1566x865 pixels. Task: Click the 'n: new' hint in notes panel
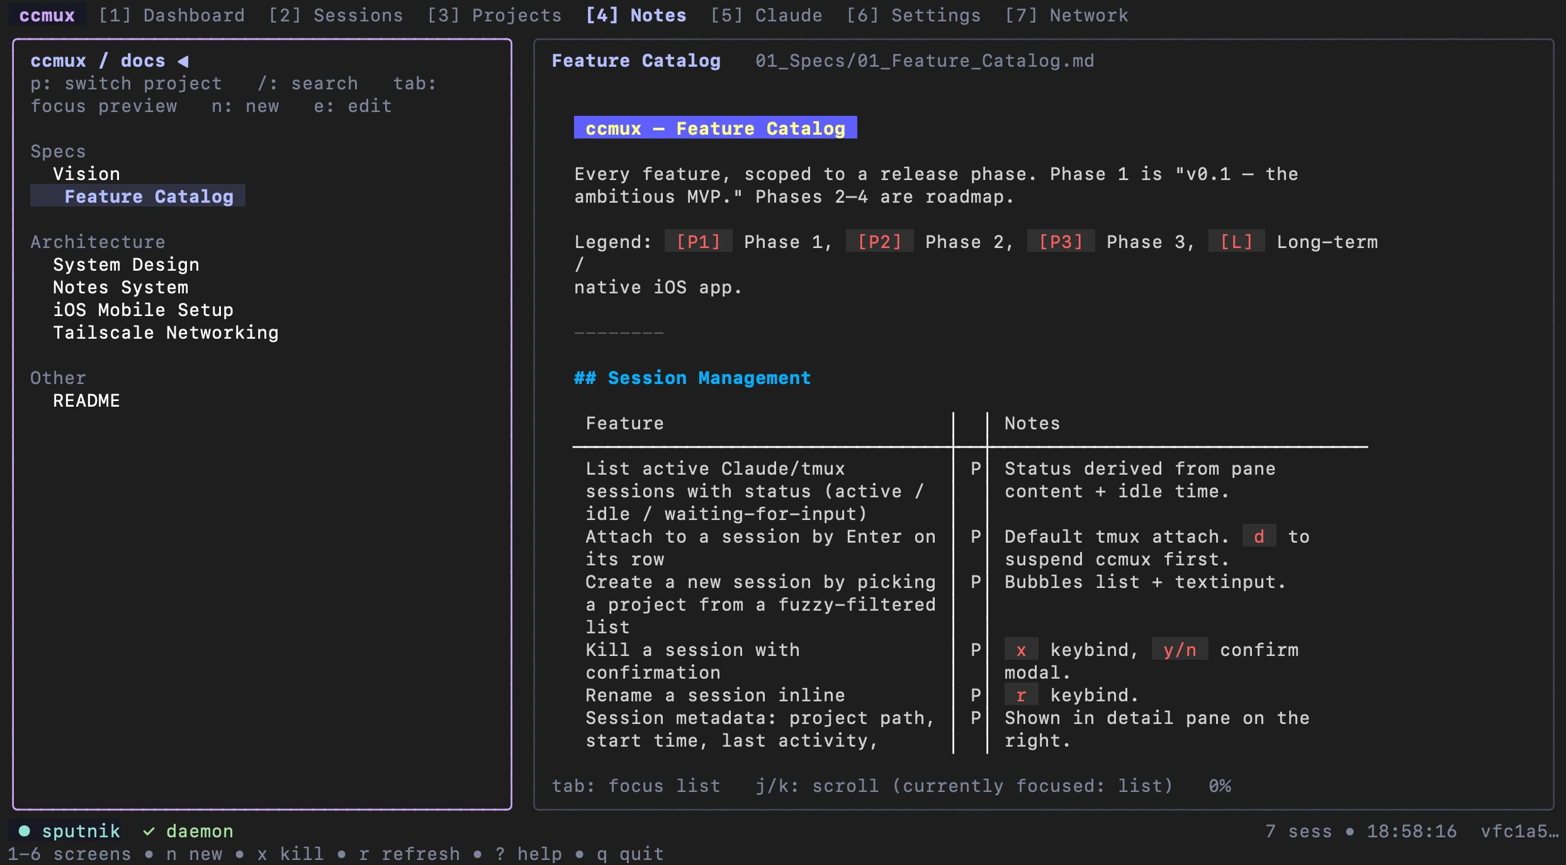pos(245,106)
